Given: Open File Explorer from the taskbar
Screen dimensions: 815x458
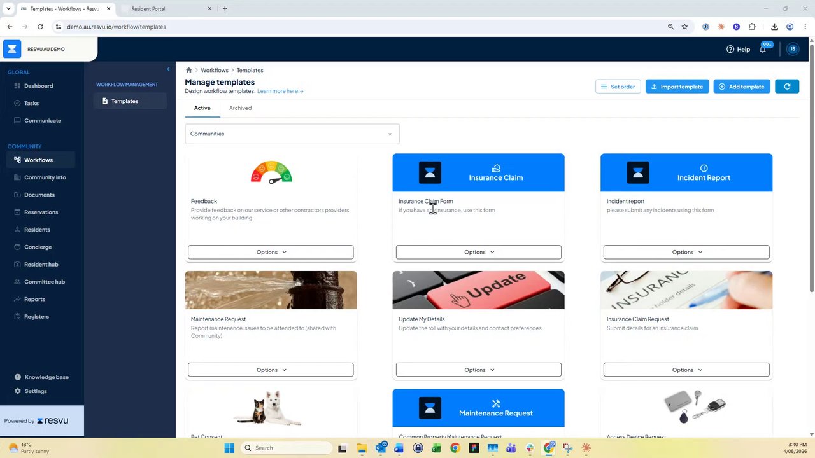Looking at the screenshot, I should (x=362, y=448).
